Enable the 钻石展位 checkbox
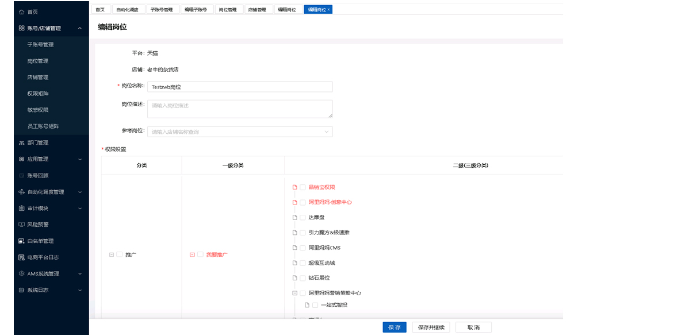This screenshot has width=693, height=336. point(303,278)
